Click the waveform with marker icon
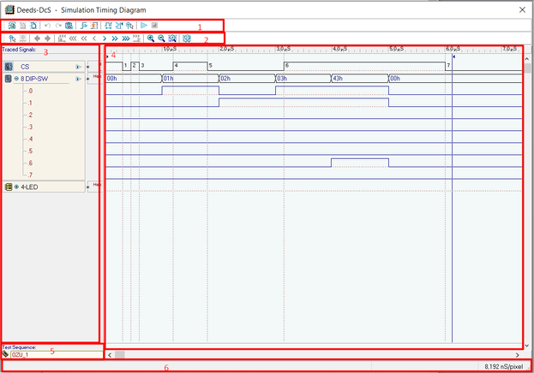This screenshot has width=534, height=373. click(x=119, y=26)
